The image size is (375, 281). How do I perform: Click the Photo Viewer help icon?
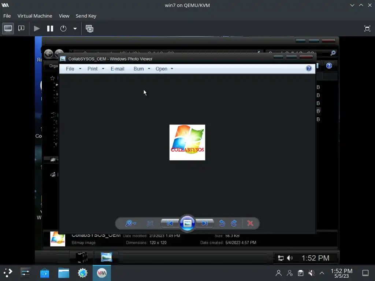(309, 68)
